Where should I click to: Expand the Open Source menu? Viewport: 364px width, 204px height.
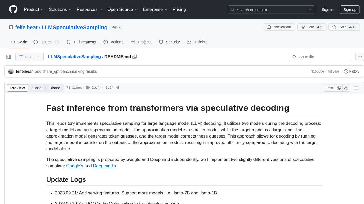tap(123, 9)
